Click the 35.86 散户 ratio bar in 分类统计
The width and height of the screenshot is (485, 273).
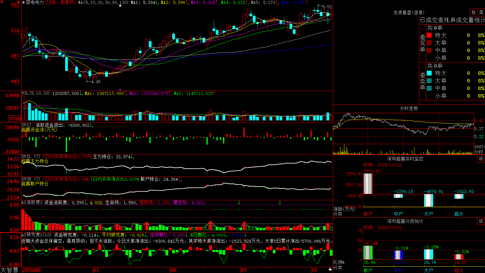[368, 252]
